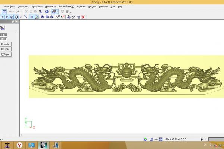Click the red X delete icon

coord(83,17)
